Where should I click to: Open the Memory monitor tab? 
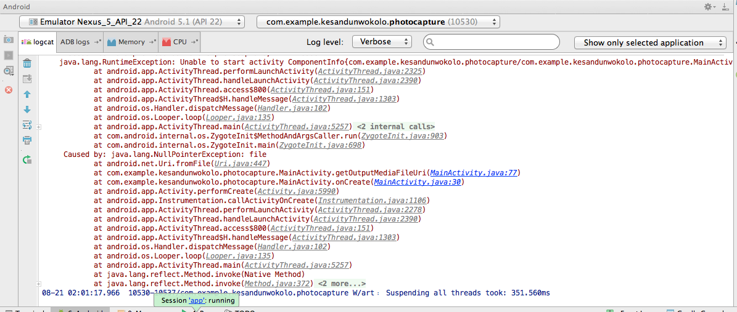point(131,42)
